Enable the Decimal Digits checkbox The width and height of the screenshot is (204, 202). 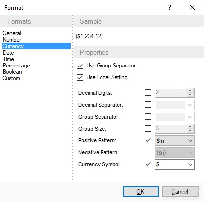point(148,93)
